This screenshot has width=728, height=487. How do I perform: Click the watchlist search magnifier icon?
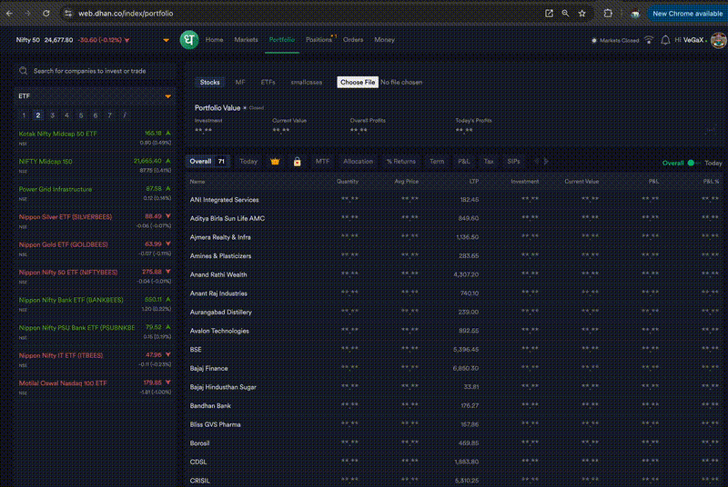click(24, 71)
